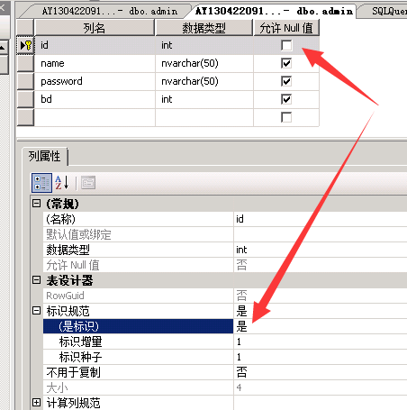Screen dimensions: 407x410
Task: Collapse the (常规) general section
Action: [x=36, y=204]
